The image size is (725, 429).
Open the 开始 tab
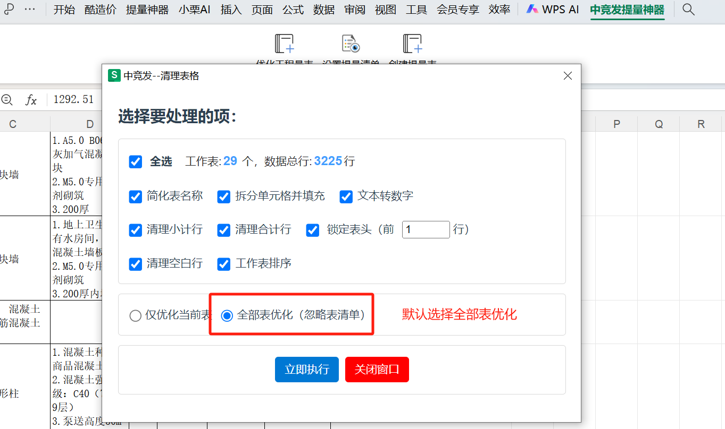[64, 10]
